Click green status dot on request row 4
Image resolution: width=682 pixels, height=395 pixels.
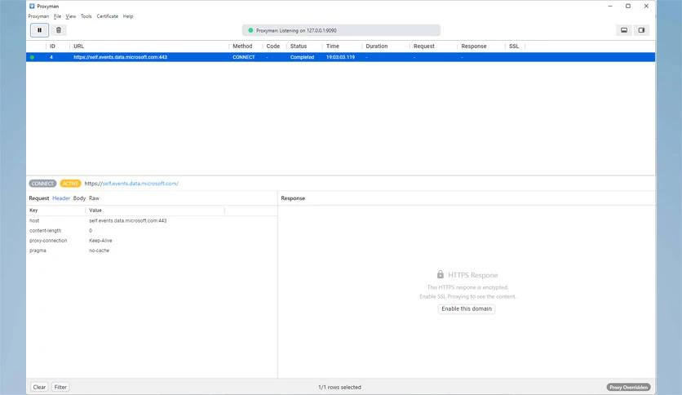click(x=32, y=57)
